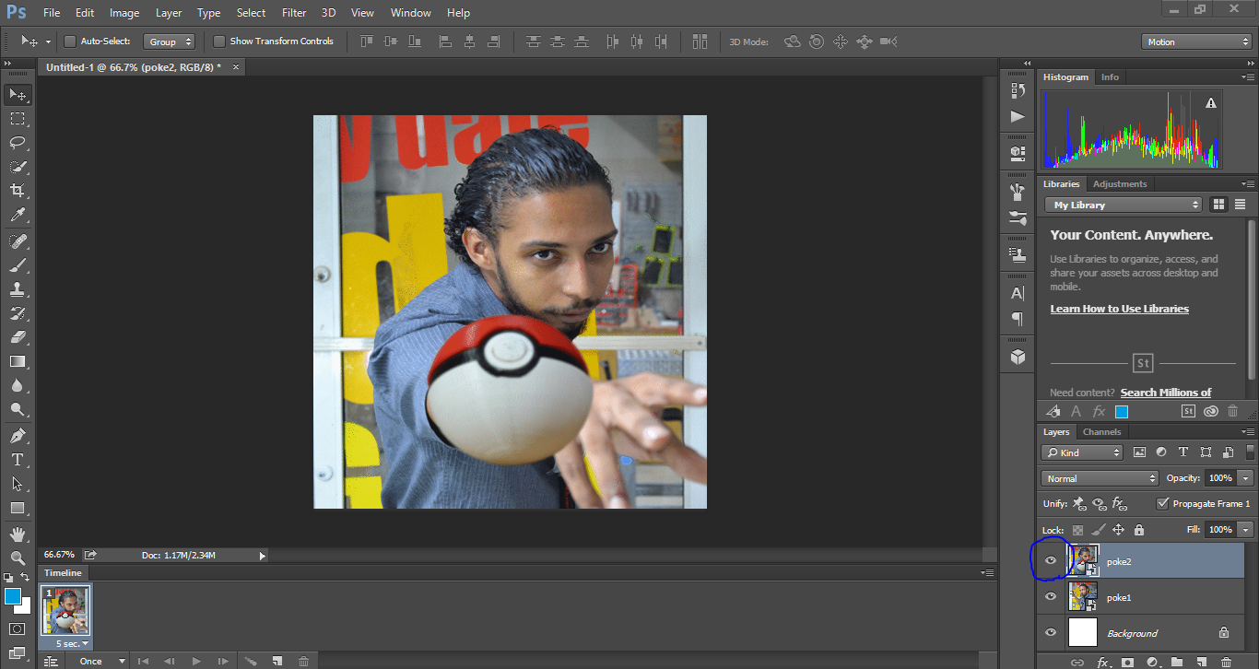Click the create new layer icon

pos(1201,662)
